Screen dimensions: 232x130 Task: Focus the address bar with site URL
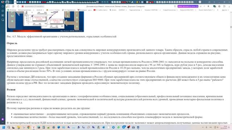click(x=34, y=6)
